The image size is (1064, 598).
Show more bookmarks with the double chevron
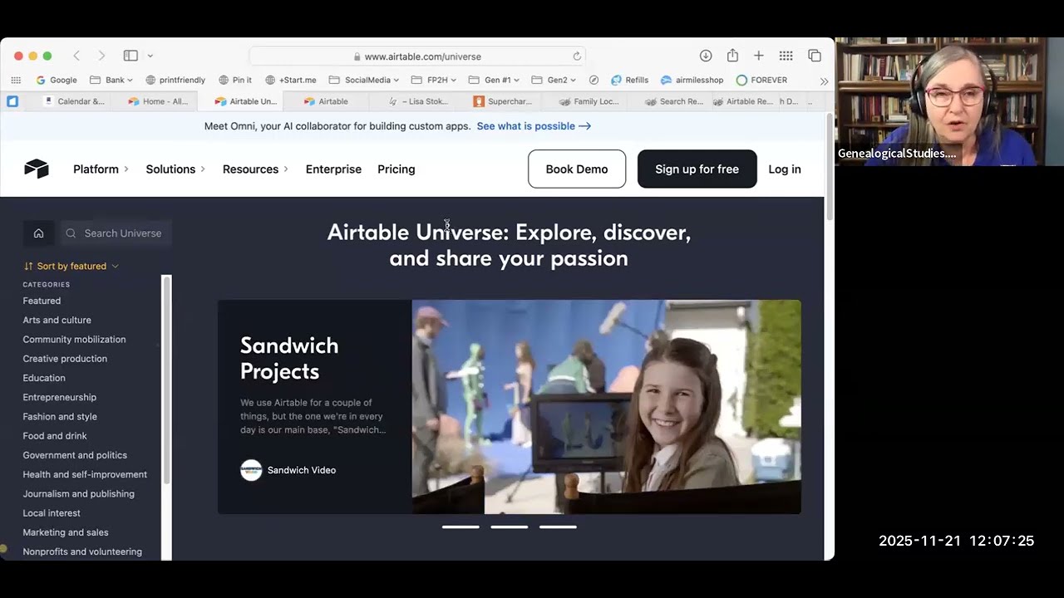pos(824,81)
